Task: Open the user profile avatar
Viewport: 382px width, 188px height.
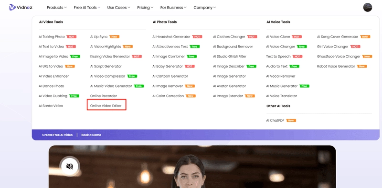Action: 367,8
